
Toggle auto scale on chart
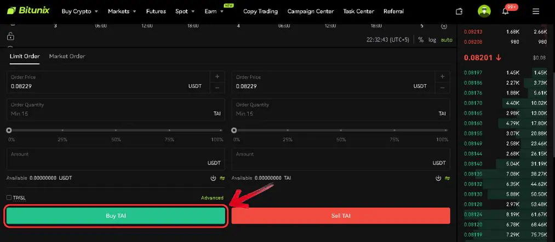point(447,40)
